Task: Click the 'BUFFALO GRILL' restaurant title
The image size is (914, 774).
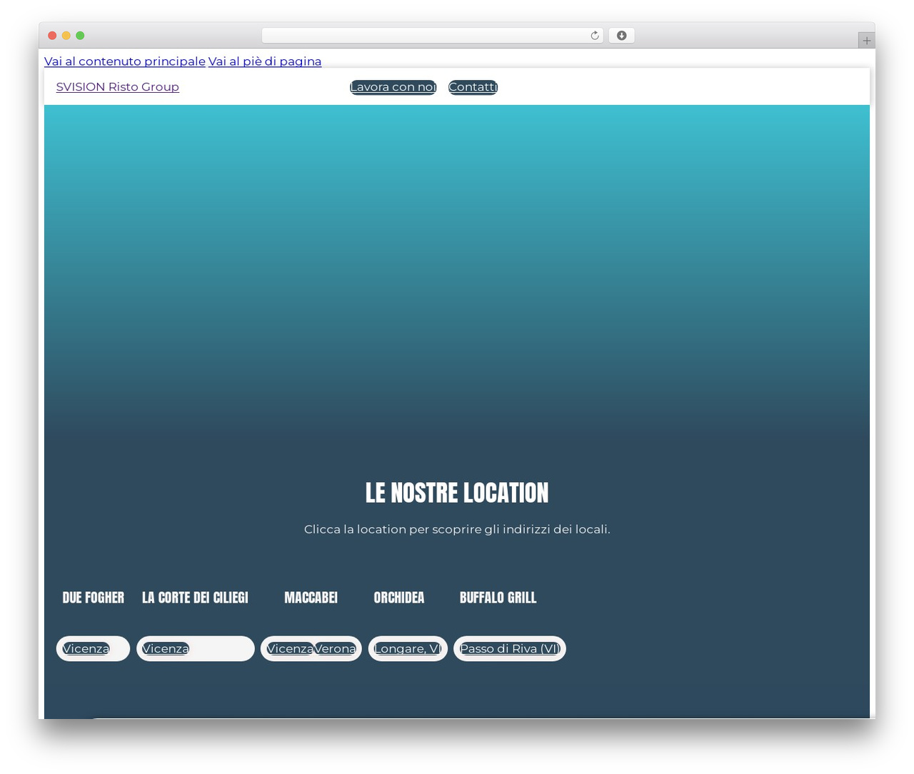Action: point(498,598)
